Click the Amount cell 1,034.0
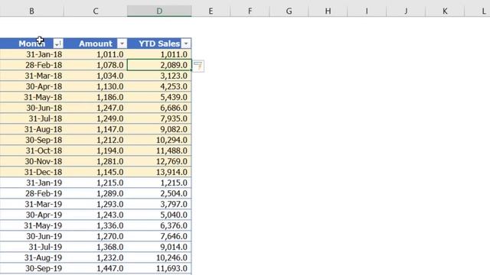Screen dimensions: 490x275 95,76
